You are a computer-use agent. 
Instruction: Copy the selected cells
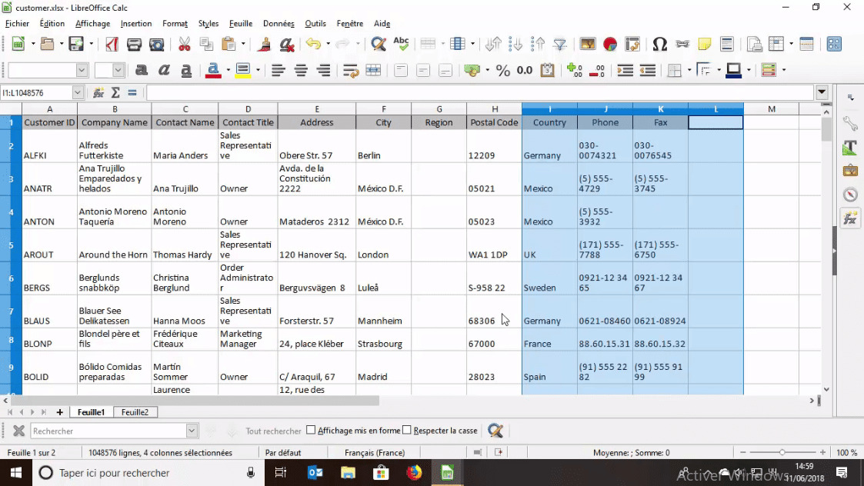click(x=207, y=44)
